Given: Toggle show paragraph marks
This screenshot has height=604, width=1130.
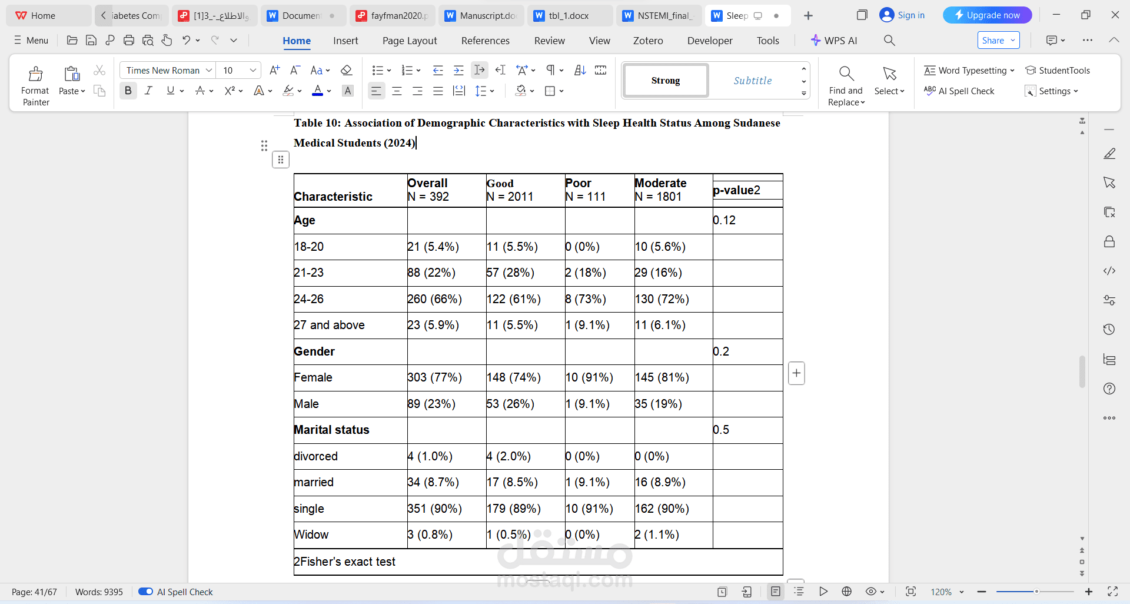Looking at the screenshot, I should [x=550, y=70].
